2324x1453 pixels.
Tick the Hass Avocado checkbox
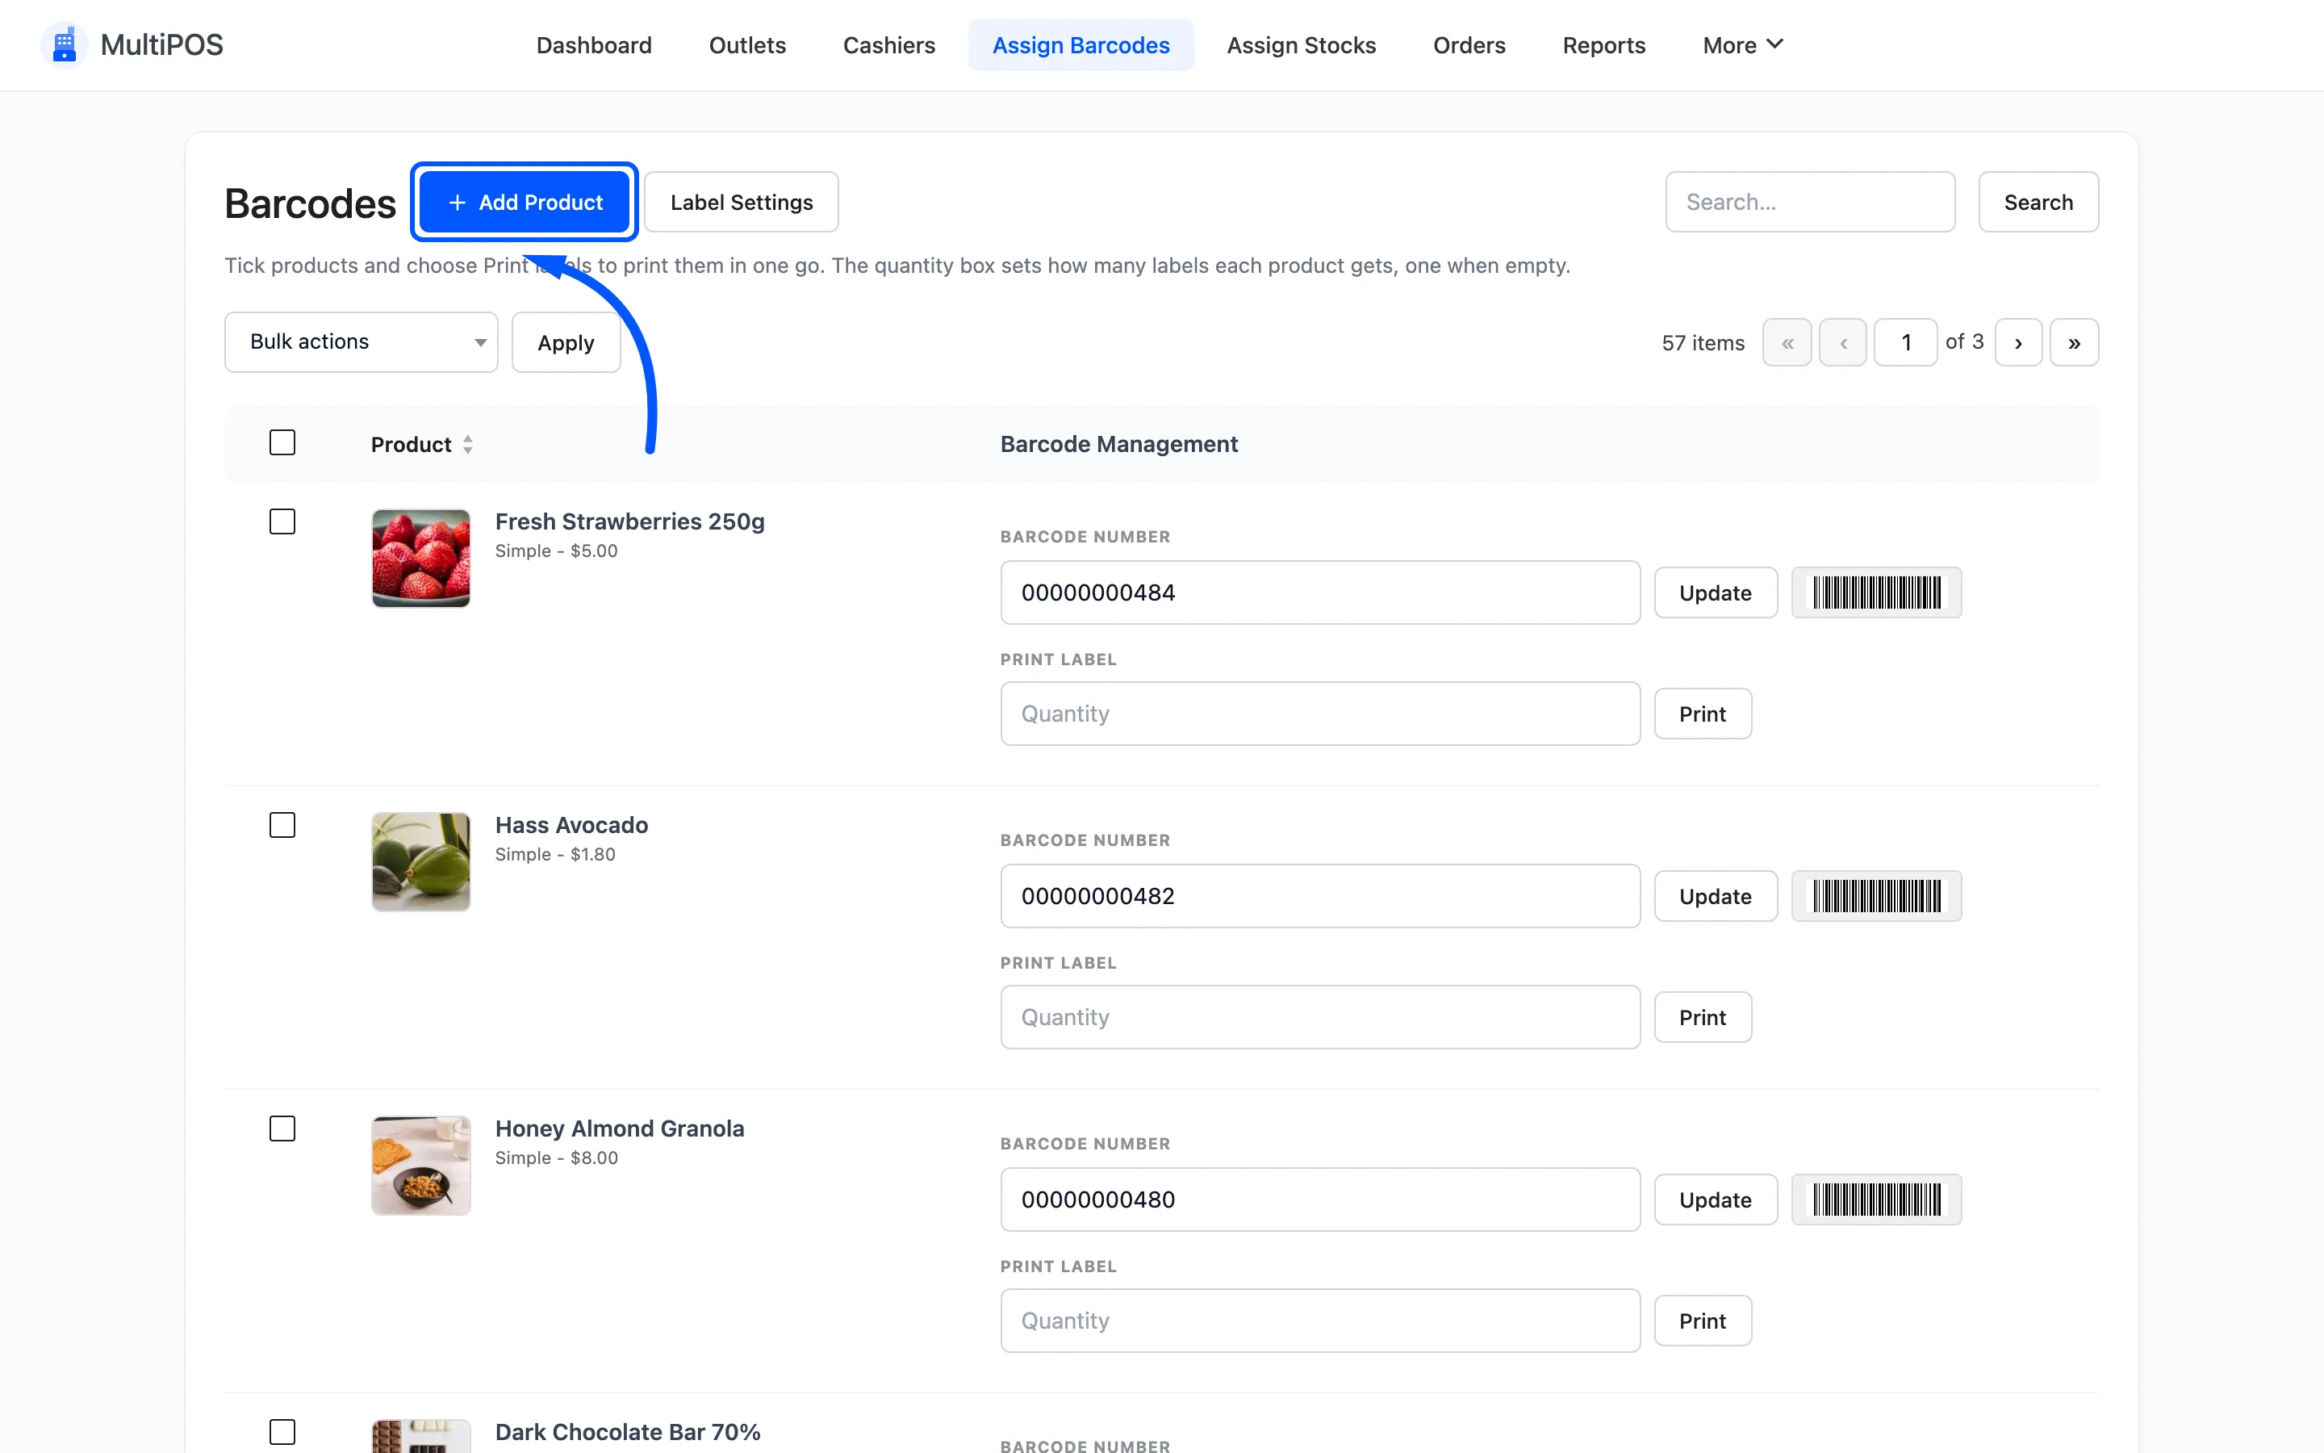click(282, 826)
